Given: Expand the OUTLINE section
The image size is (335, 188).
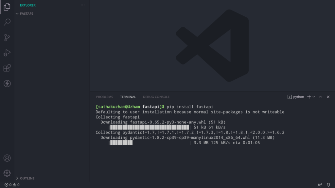Looking at the screenshot, I should (25, 178).
